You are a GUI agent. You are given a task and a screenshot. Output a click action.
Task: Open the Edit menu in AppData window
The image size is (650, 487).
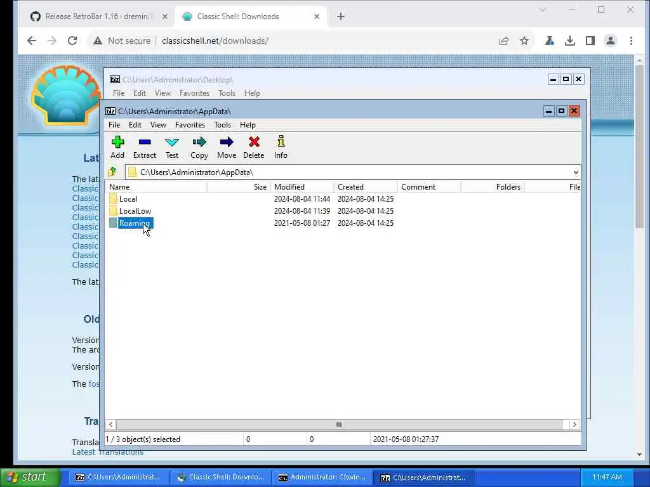pos(135,125)
